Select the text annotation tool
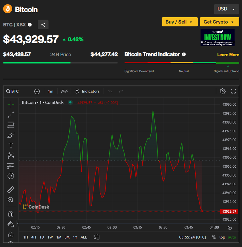 [11, 145]
